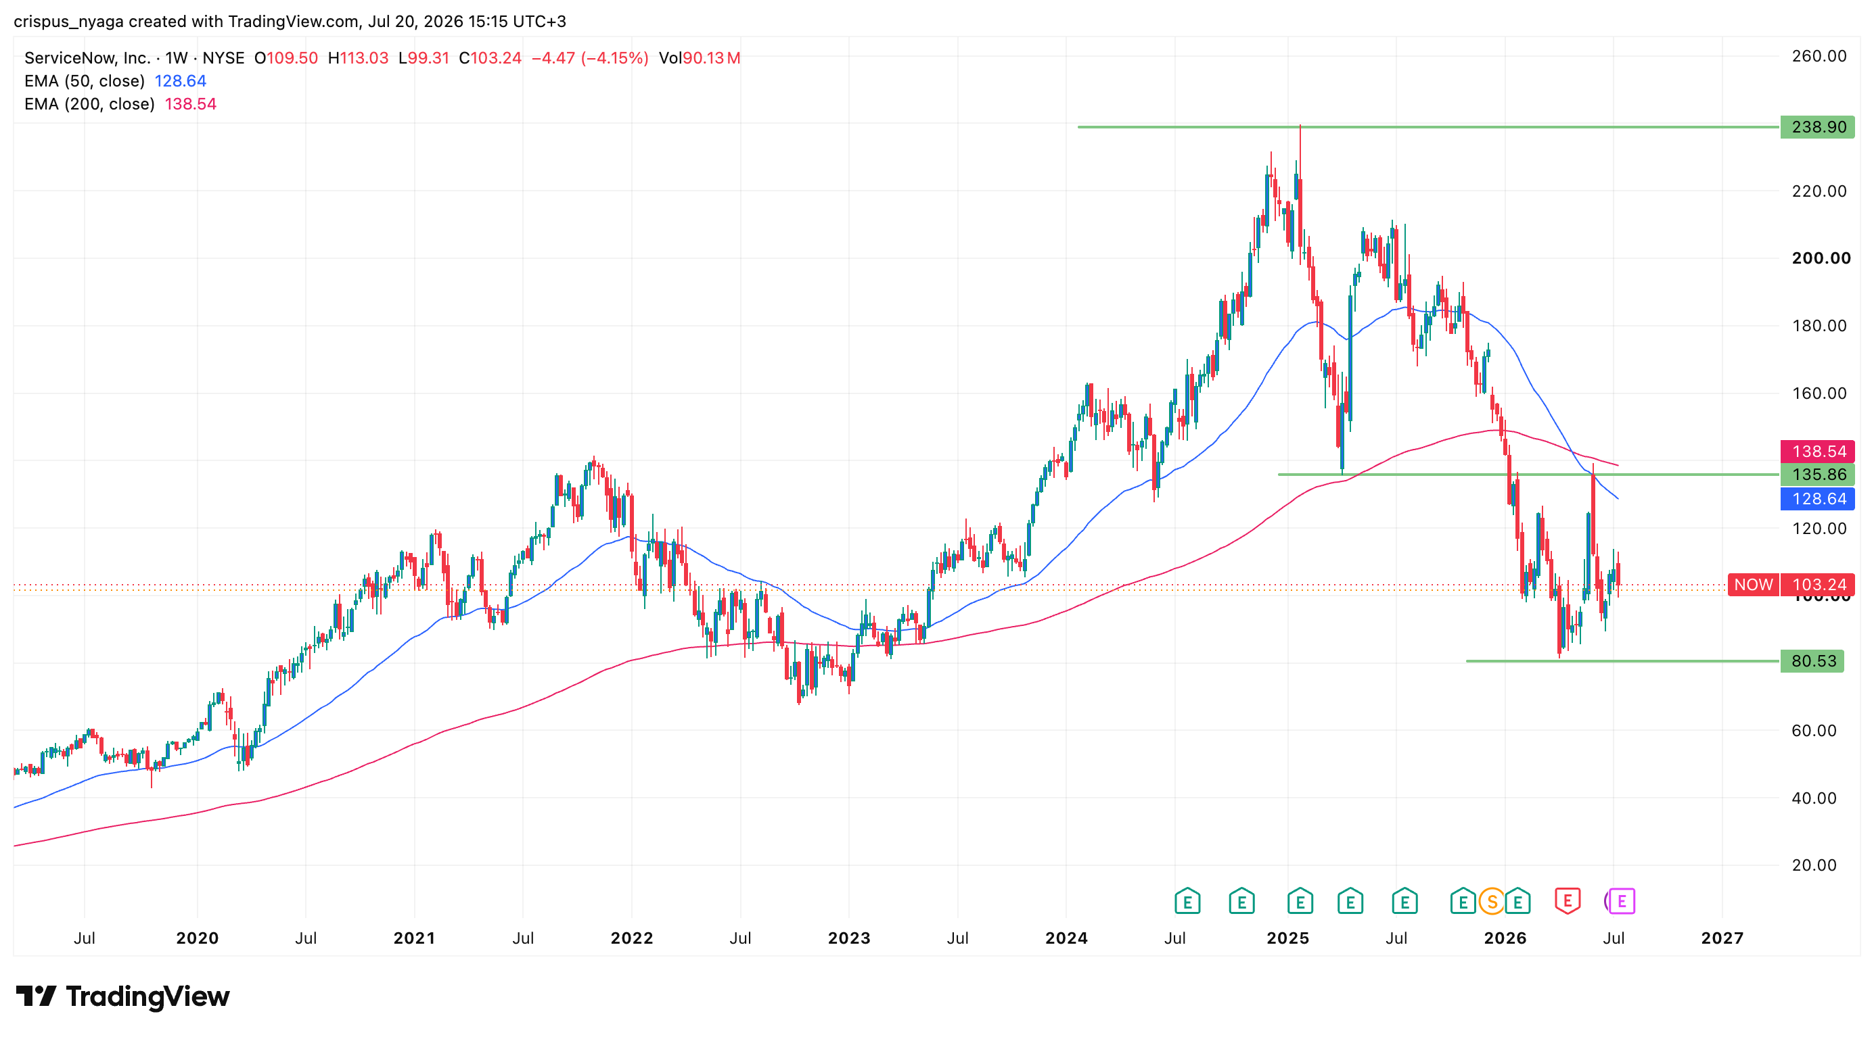Viewport: 1874px width, 1037px height.
Task: Click the C103.24 close value in legend
Action: 490,57
